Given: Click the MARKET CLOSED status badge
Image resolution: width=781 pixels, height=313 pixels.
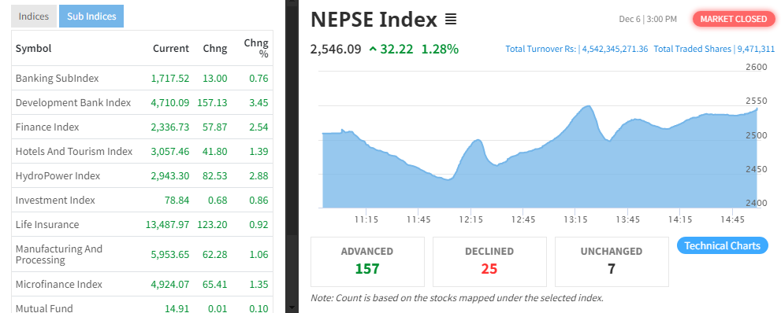Looking at the screenshot, I should coord(733,19).
